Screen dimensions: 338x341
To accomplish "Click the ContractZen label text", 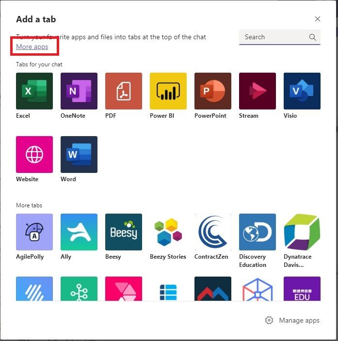I will 211,257.
